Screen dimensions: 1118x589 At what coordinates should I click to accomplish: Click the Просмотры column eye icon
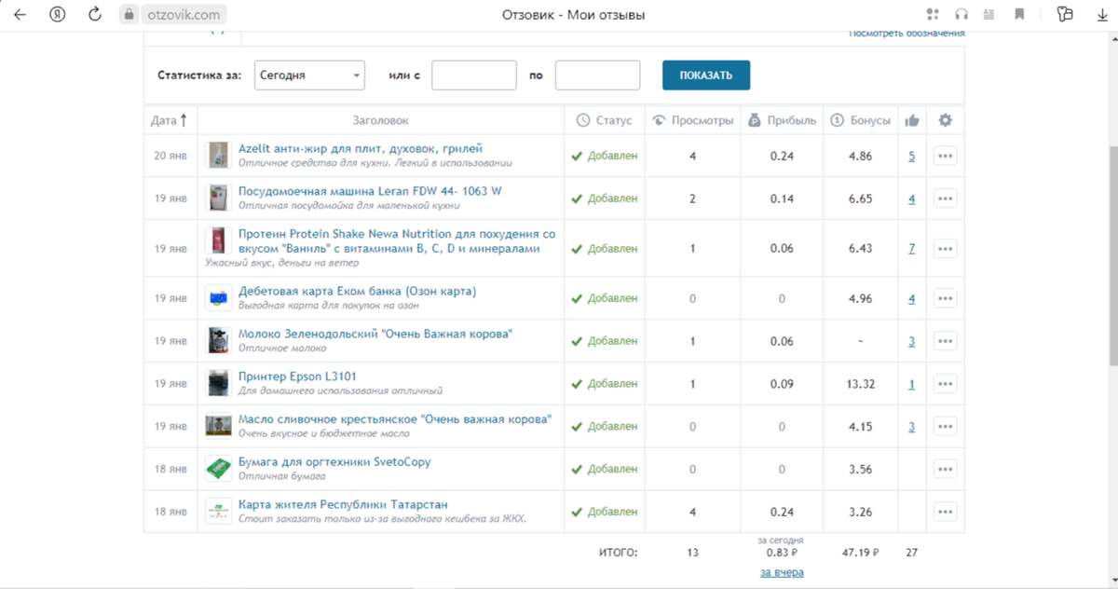[x=660, y=120]
